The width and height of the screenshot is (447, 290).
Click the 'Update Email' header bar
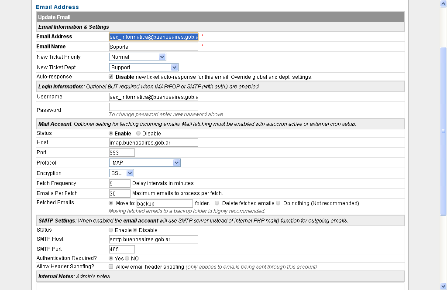pyautogui.click(x=220, y=17)
